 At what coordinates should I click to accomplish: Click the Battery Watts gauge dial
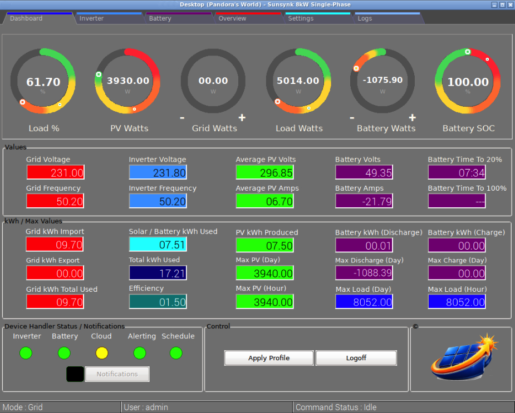382,81
